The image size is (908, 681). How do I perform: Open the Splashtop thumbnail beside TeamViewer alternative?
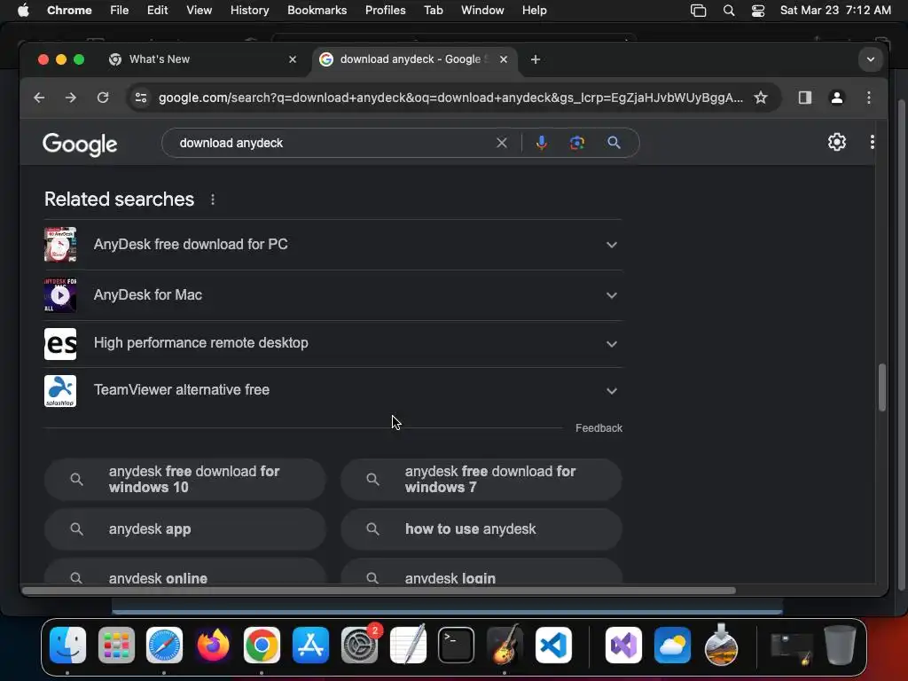(x=60, y=391)
